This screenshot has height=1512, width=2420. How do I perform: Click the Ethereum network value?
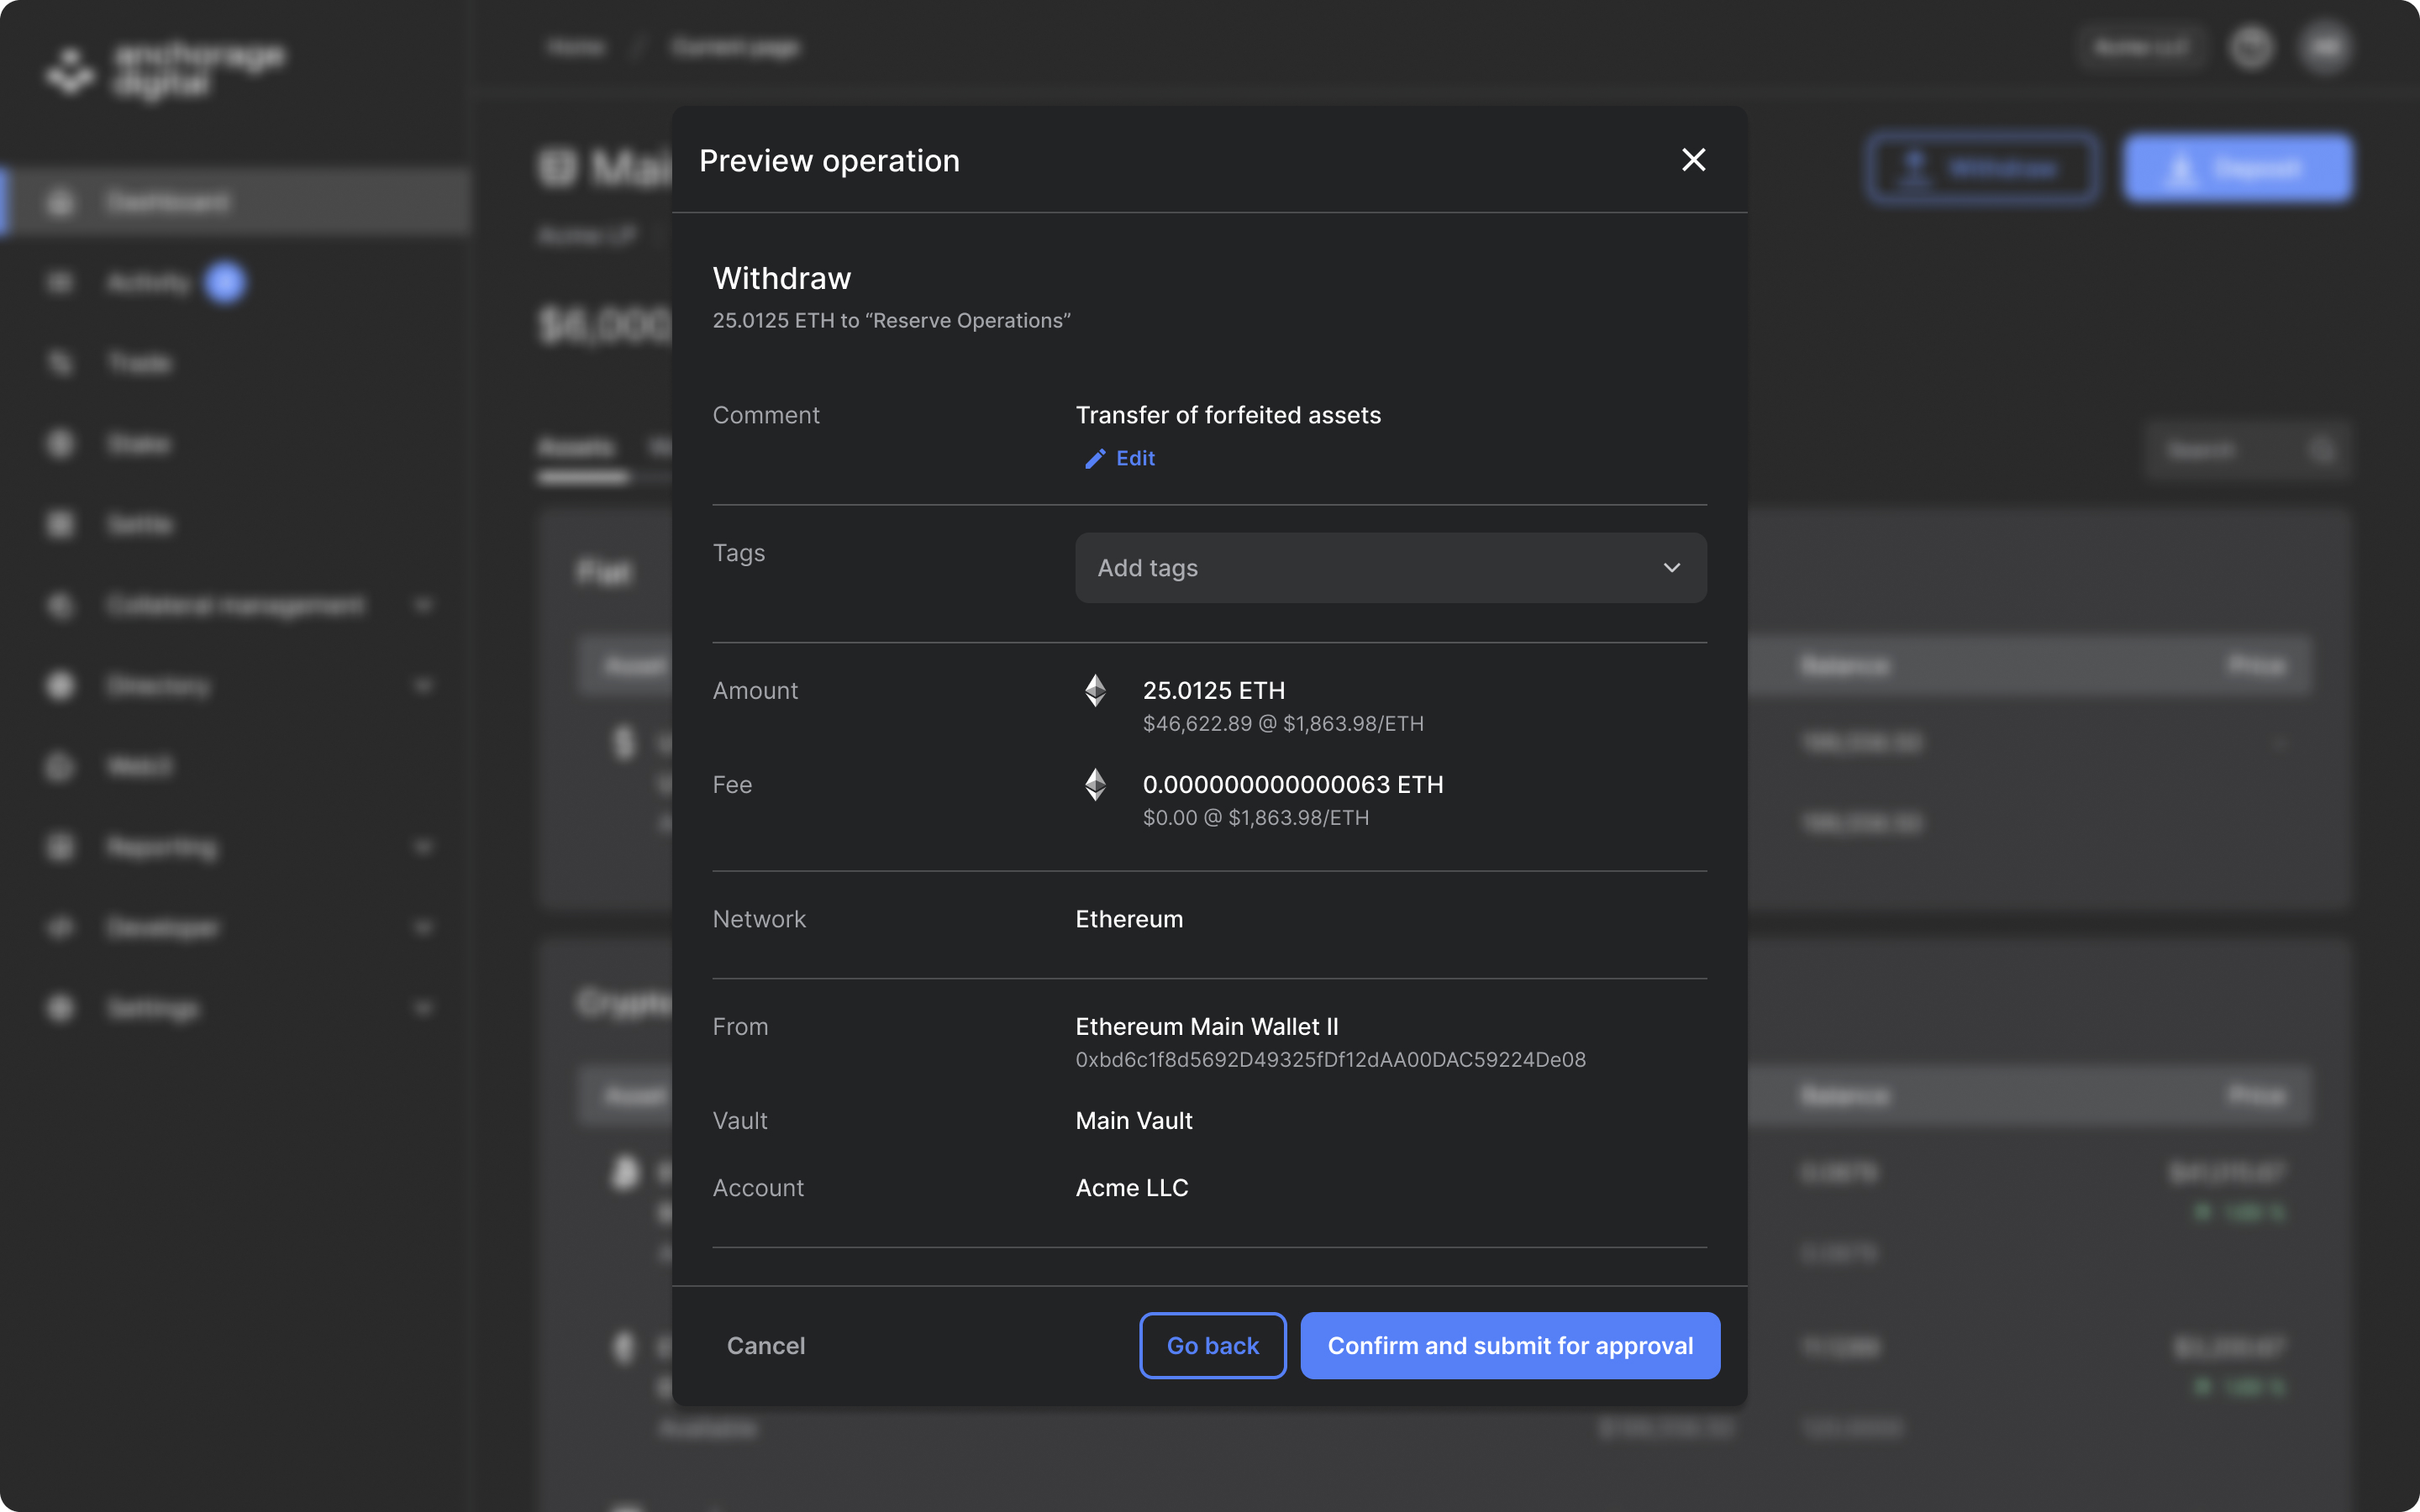(x=1129, y=918)
